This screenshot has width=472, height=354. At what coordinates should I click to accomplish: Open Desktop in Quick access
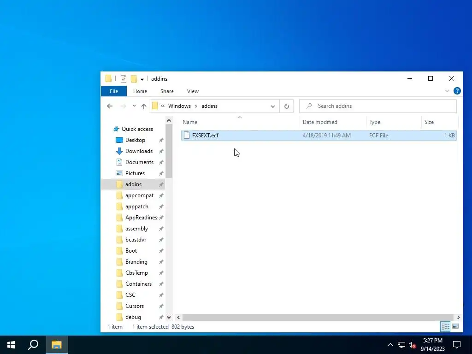tap(135, 140)
